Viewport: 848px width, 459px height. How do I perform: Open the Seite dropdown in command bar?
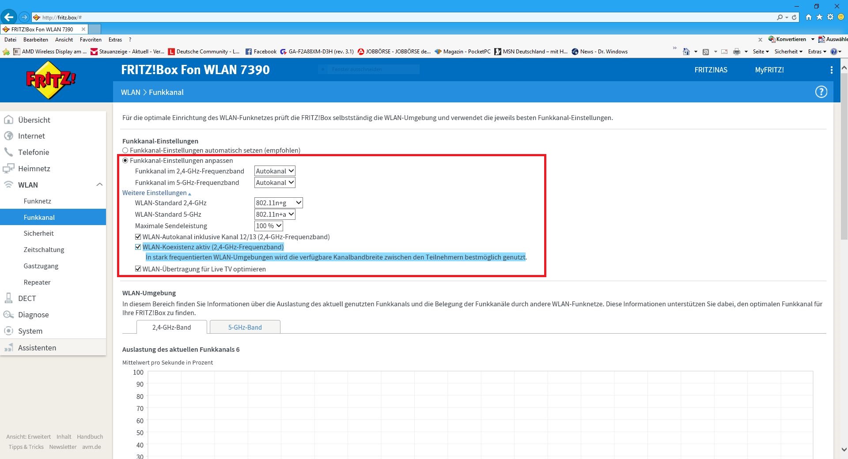[761, 52]
